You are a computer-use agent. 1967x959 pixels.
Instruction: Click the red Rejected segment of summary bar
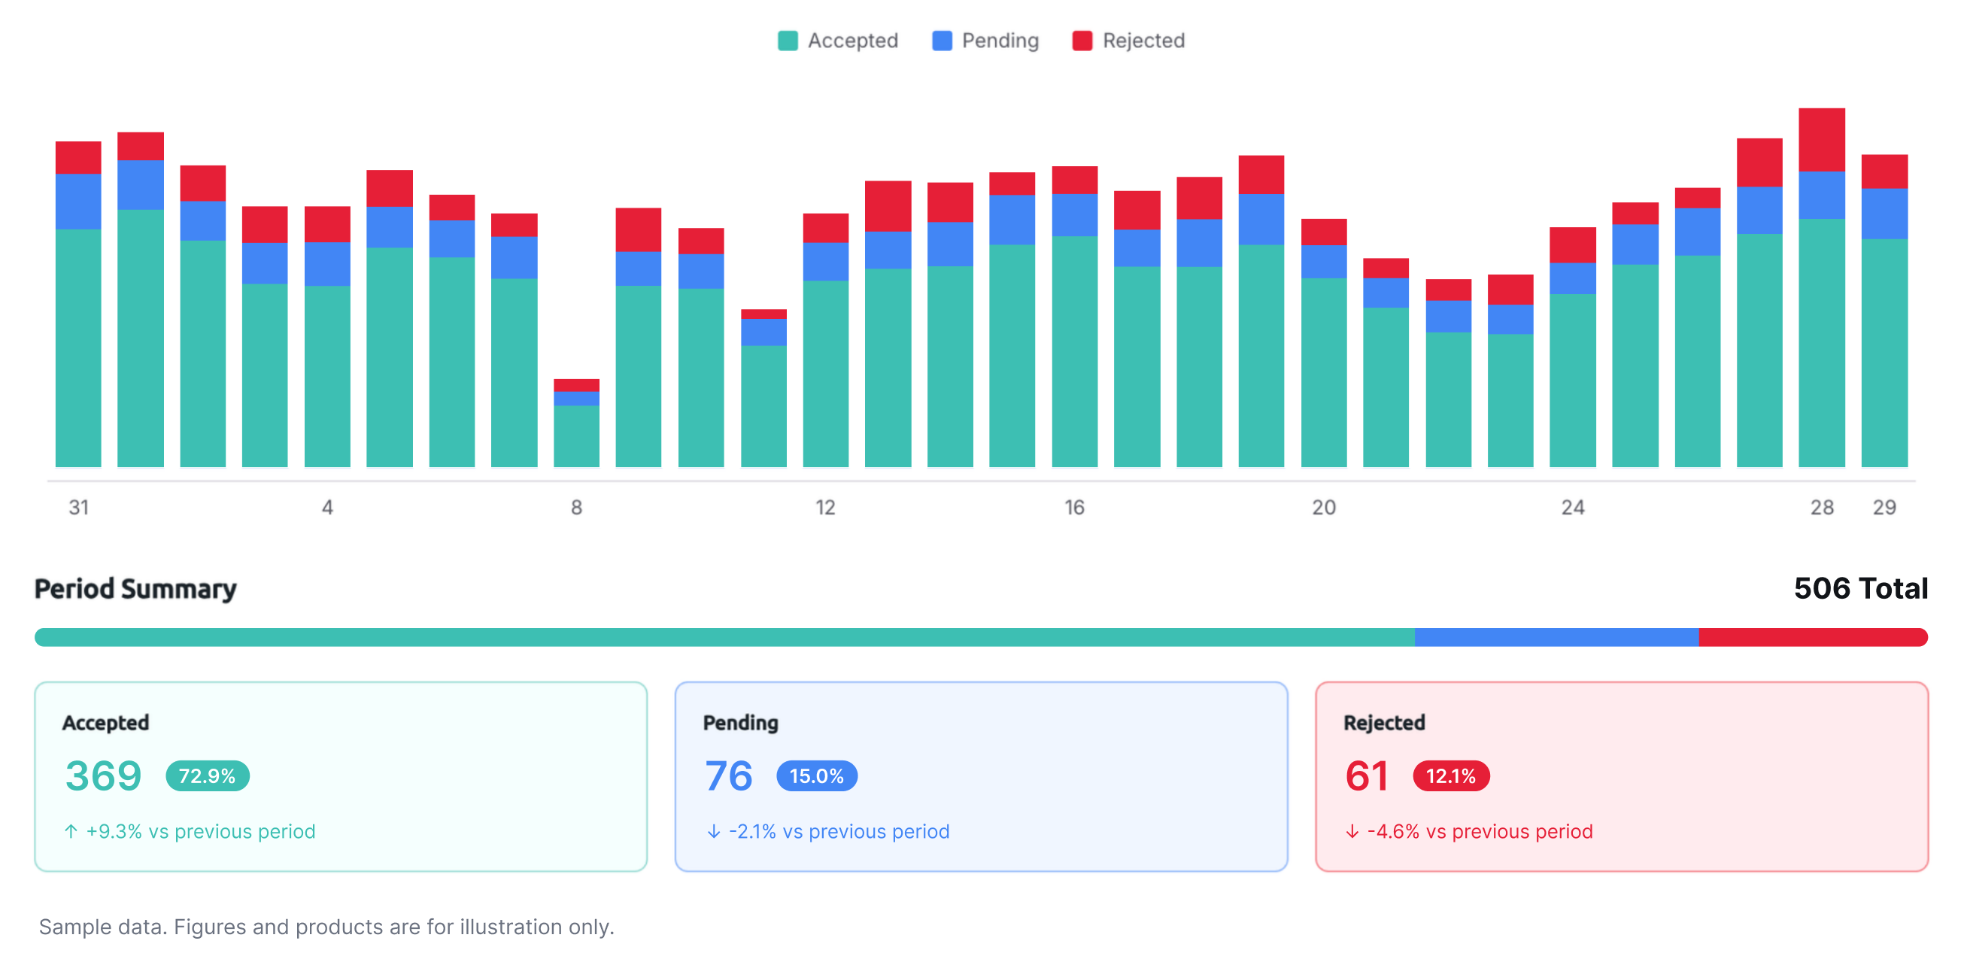pos(1814,637)
